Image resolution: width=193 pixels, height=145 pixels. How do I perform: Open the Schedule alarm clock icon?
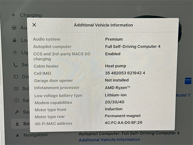pyautogui.click(x=16, y=89)
